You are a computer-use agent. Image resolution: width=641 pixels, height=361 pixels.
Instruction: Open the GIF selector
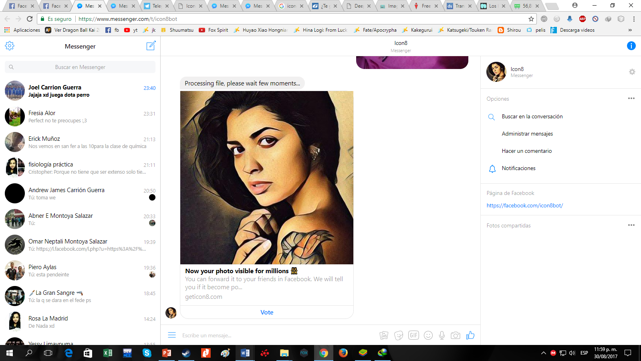413,335
